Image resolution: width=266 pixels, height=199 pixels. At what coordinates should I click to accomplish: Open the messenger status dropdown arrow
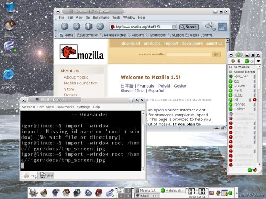click(x=259, y=61)
